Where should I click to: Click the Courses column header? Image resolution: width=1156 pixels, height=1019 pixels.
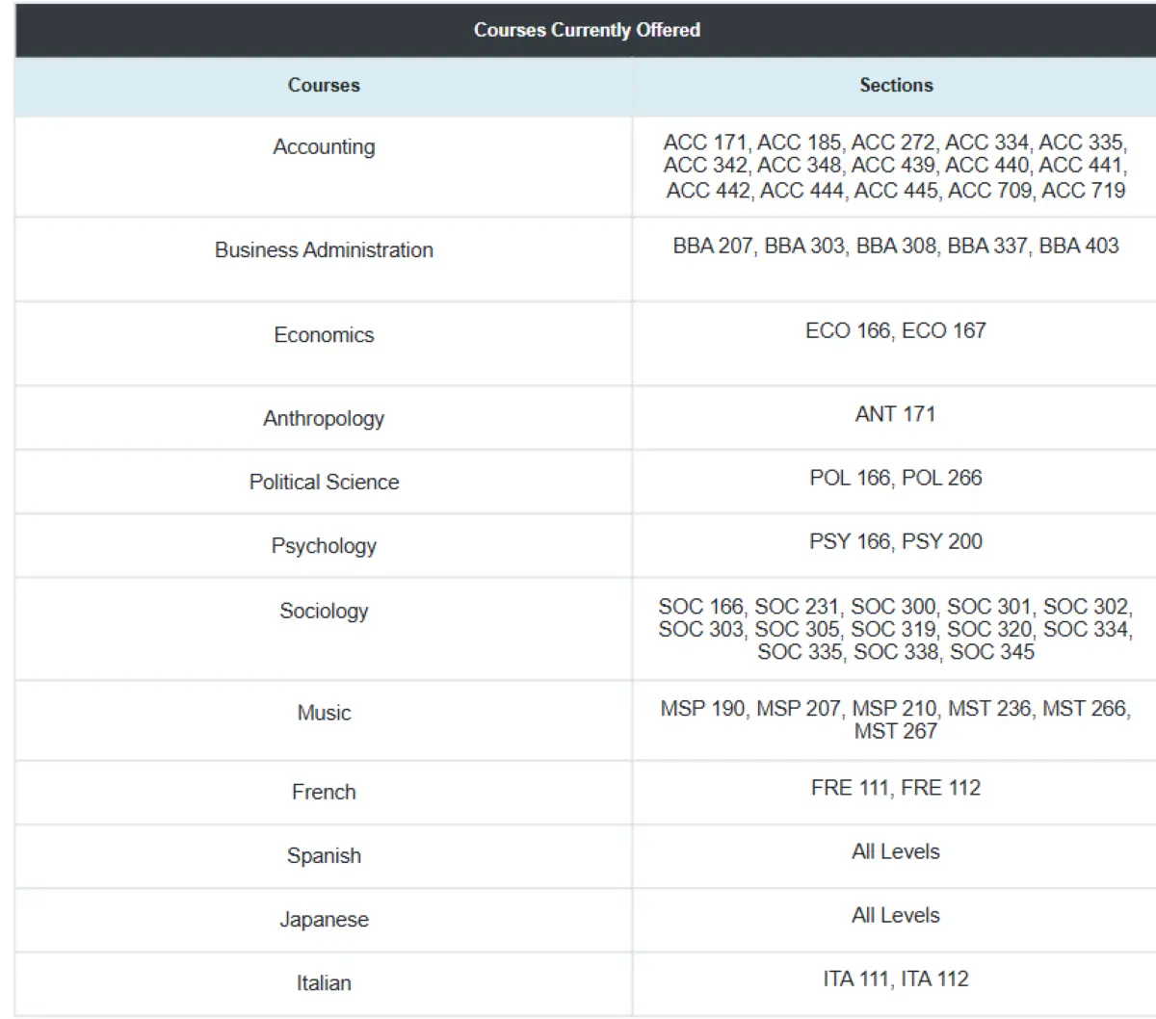tap(324, 85)
